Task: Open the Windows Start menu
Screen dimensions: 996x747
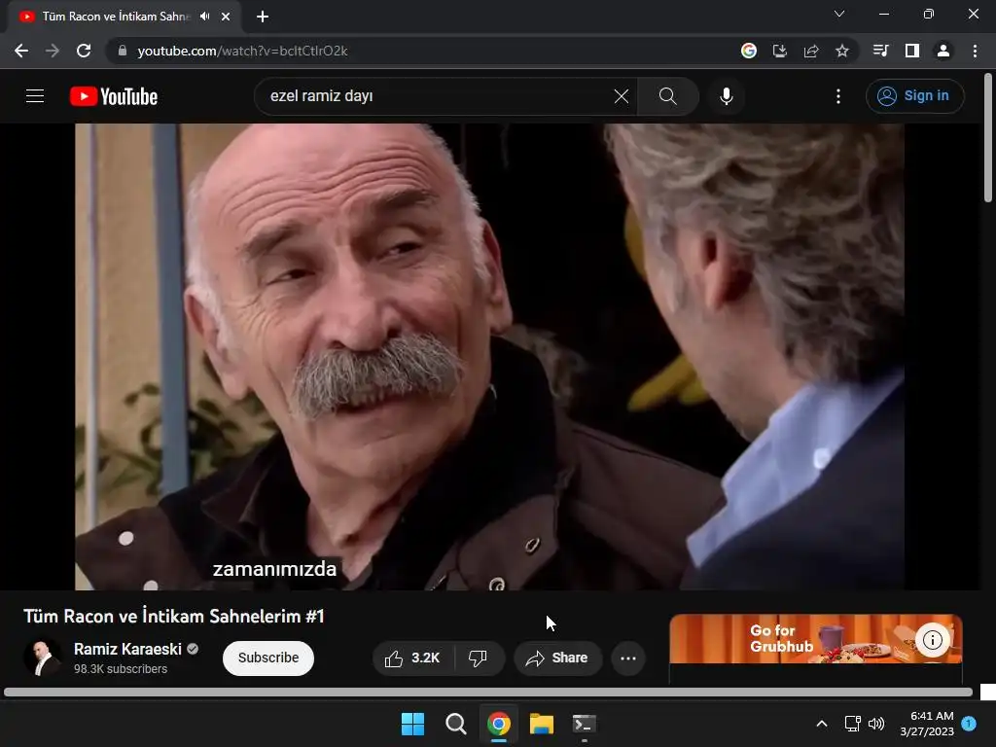Action: (x=412, y=724)
